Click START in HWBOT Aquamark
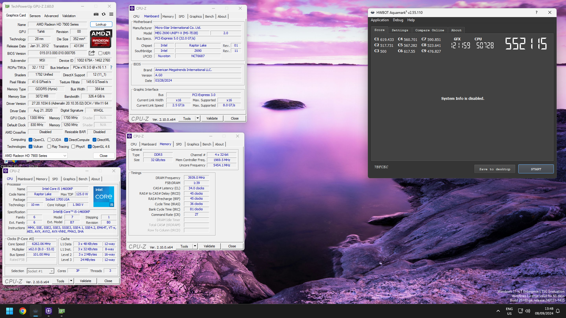The image size is (566, 318). [x=536, y=169]
